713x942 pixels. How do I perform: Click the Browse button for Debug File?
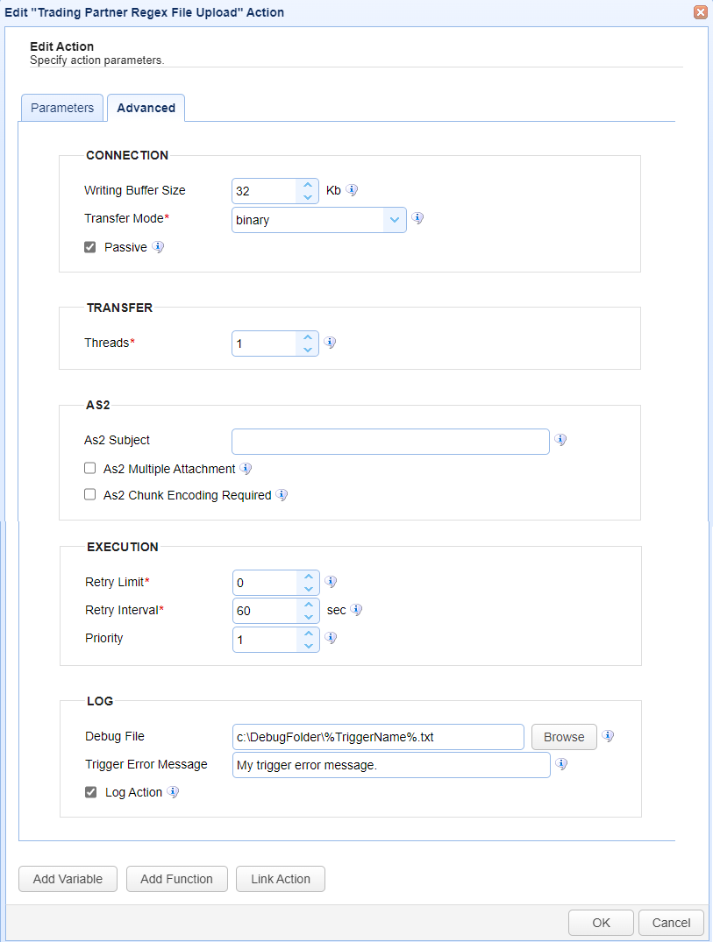click(564, 737)
